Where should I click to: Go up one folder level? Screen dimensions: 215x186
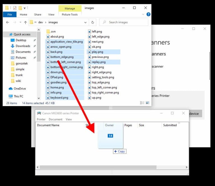[x=25, y=22]
